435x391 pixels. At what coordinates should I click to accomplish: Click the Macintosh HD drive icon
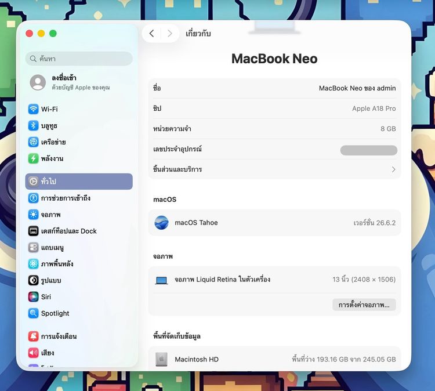(x=161, y=359)
